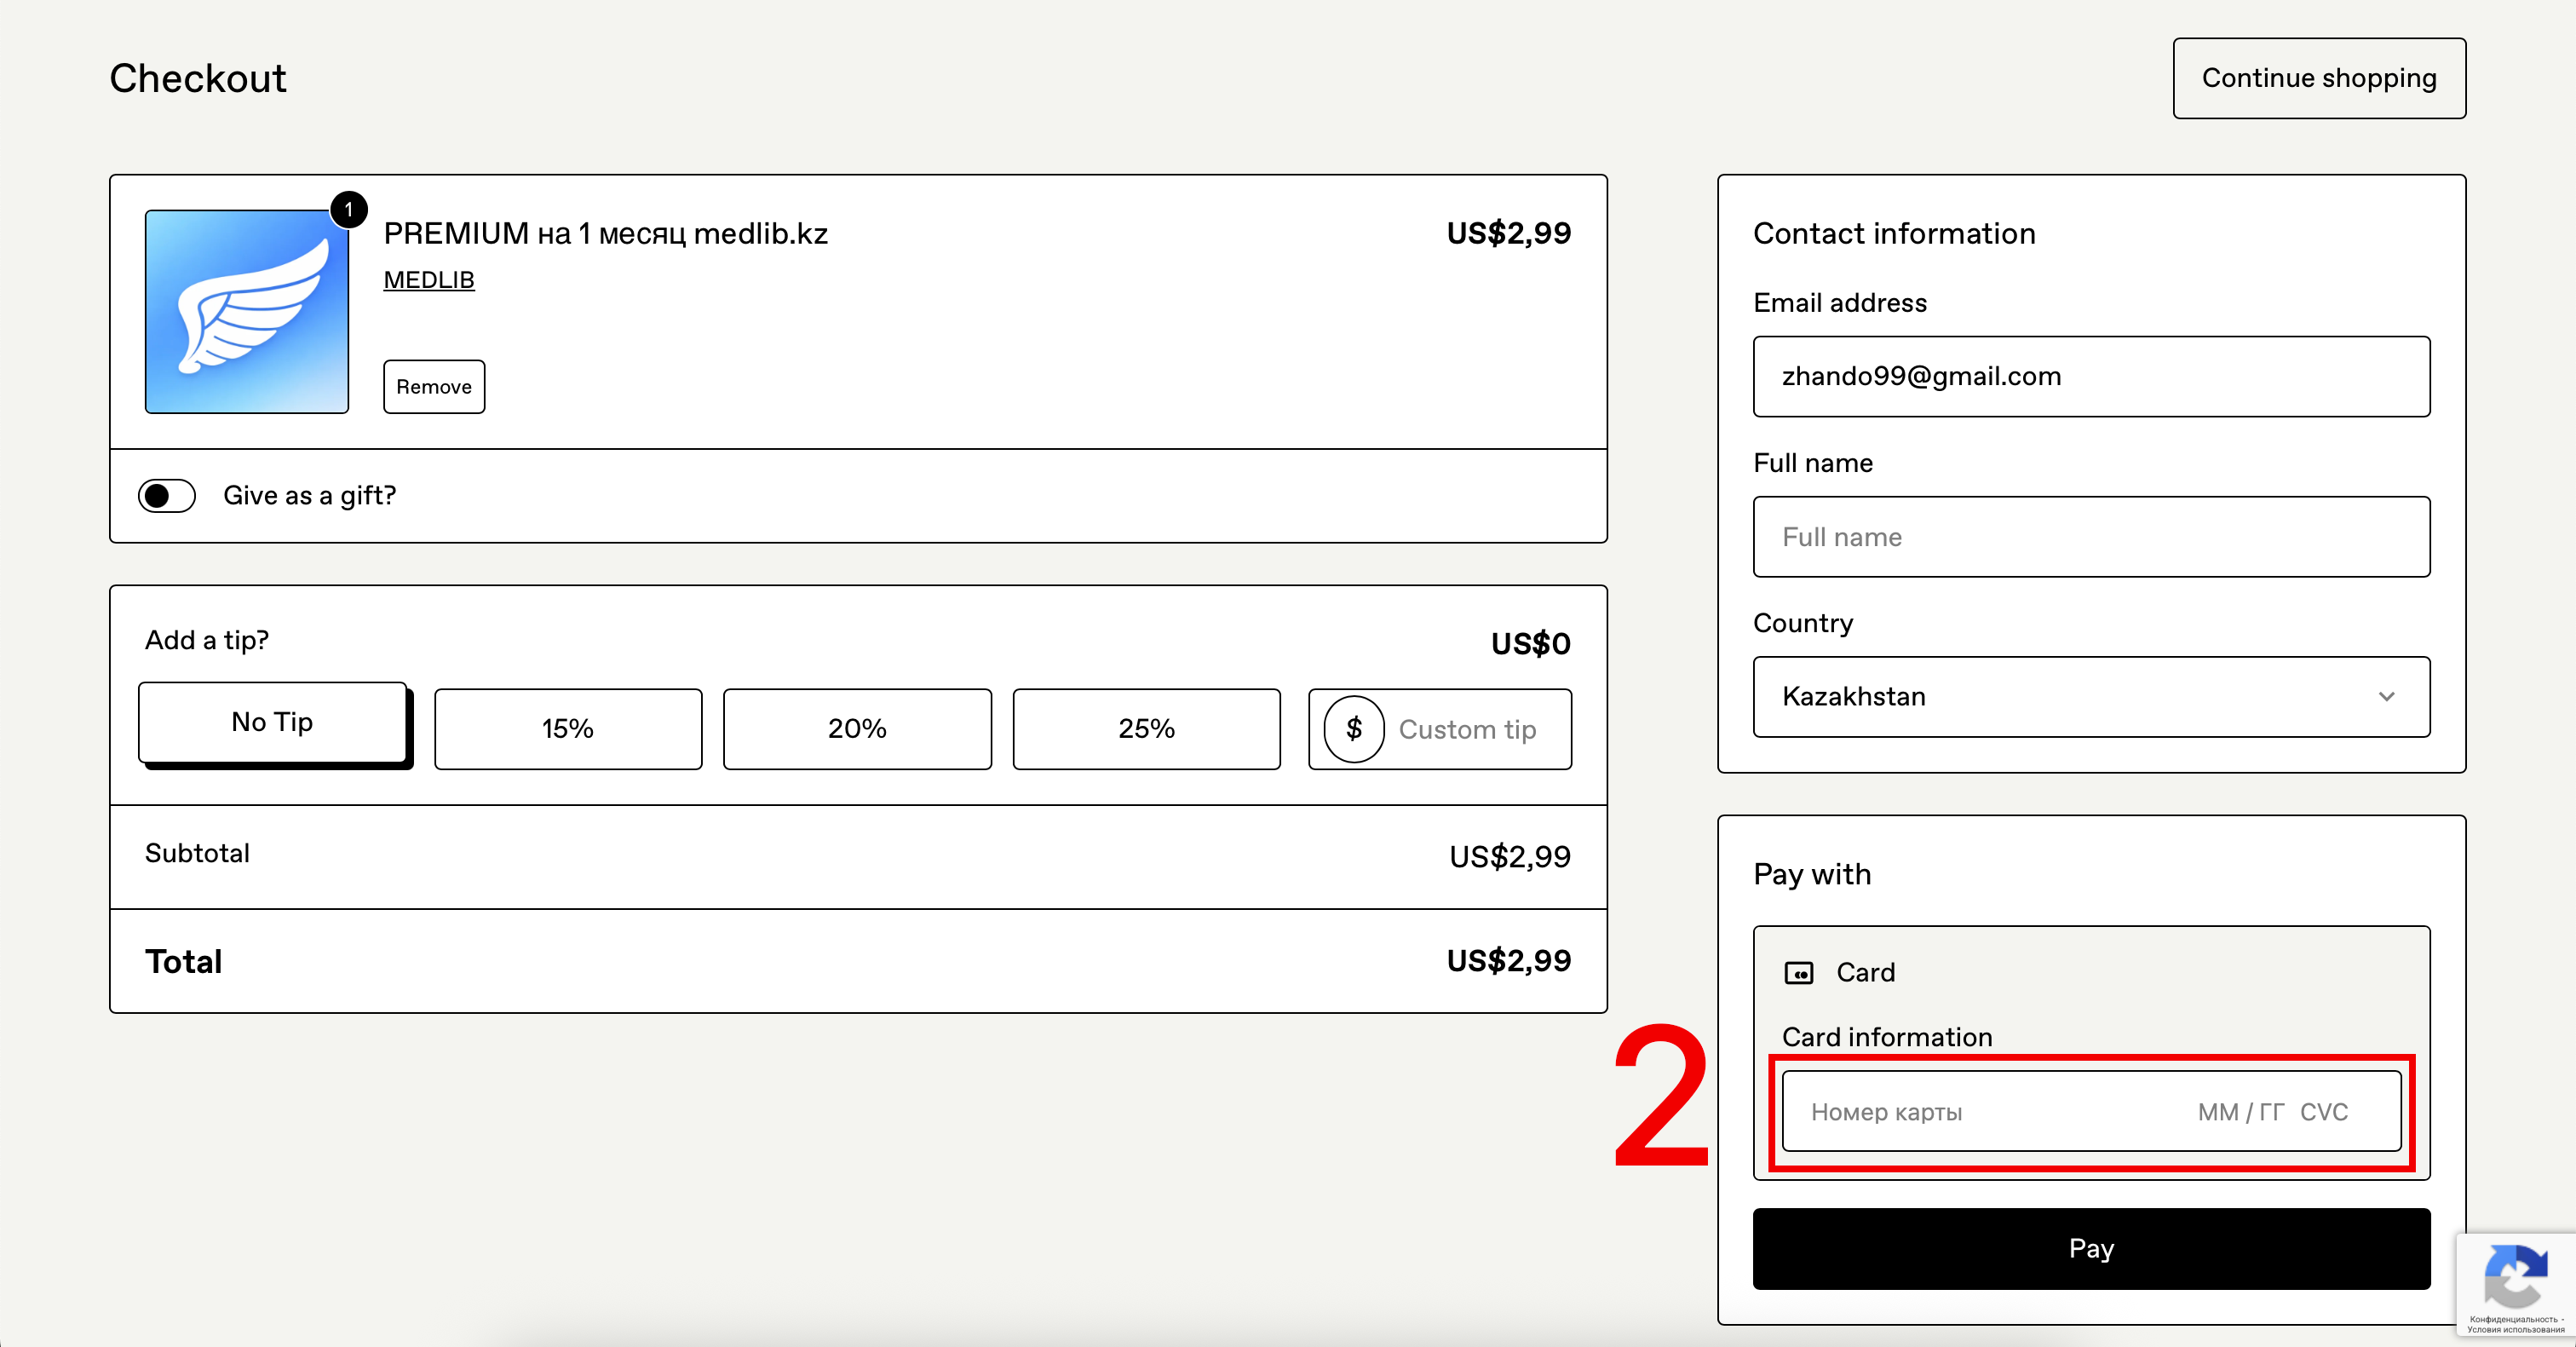This screenshot has width=2576, height=1347.
Task: Expand Country list via chevron arrow
Action: coord(2386,696)
